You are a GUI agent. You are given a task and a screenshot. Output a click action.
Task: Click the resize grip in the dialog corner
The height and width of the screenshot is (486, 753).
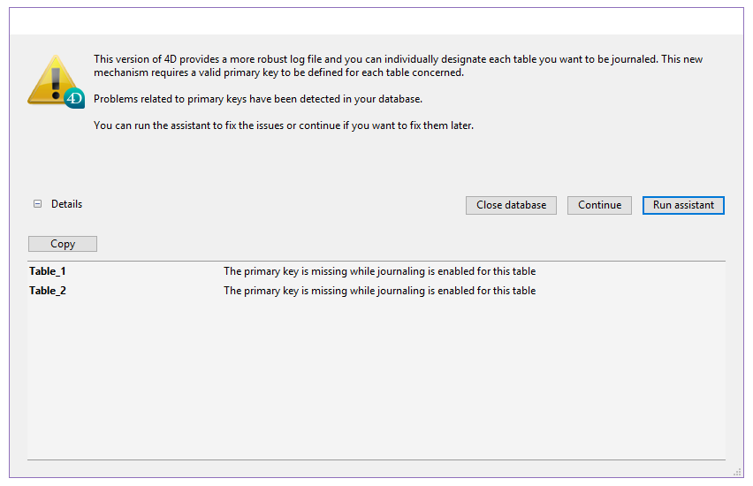tap(737, 473)
